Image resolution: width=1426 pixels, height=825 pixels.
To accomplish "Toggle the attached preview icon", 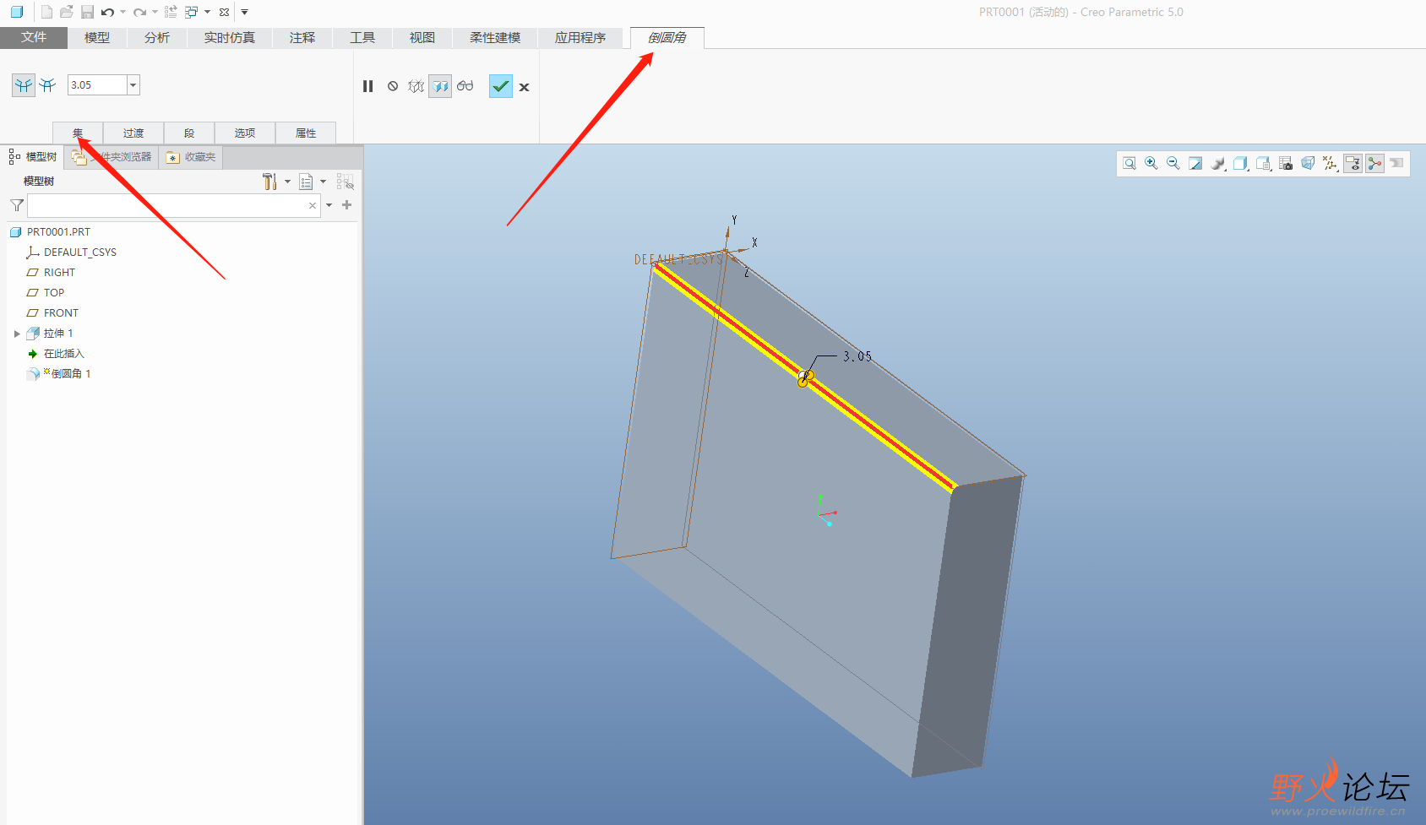I will pyautogui.click(x=440, y=86).
